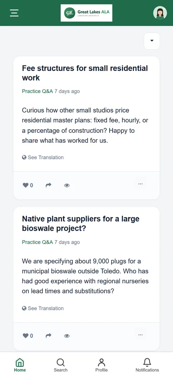173x378 pixels.
Task: Expand the feed filter dropdown arrow
Action: (x=152, y=41)
